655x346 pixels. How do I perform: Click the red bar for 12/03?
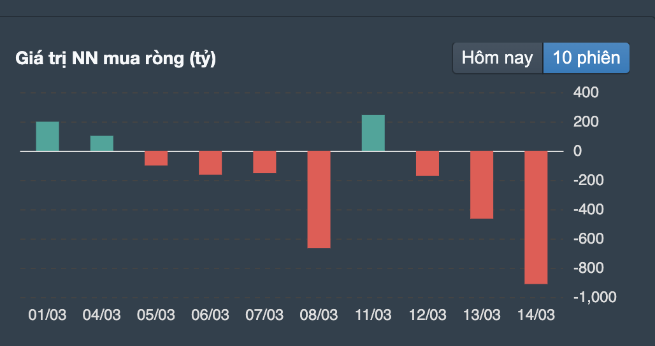click(428, 163)
